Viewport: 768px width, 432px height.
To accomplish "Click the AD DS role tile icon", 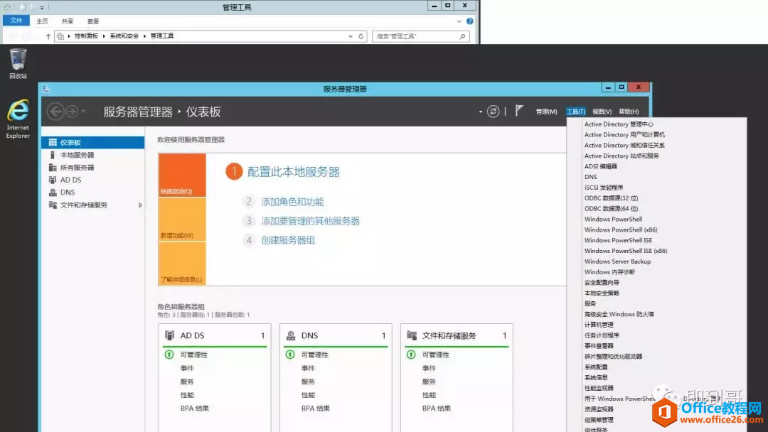I will click(169, 335).
